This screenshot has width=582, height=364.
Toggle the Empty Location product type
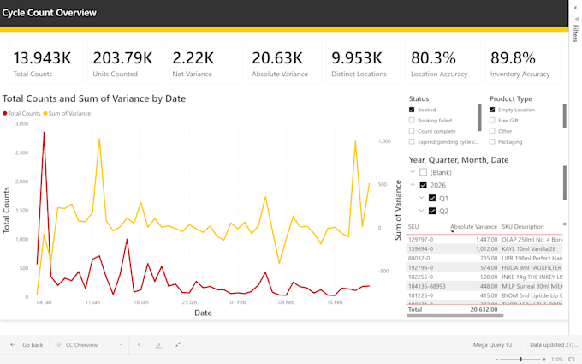tap(492, 110)
